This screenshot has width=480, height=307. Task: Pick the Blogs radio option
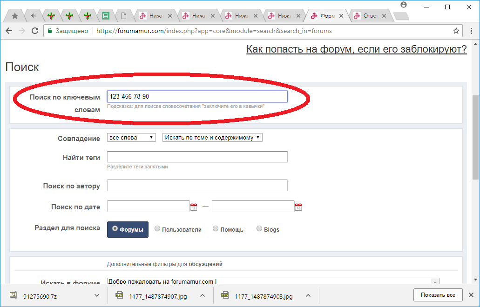pos(259,229)
